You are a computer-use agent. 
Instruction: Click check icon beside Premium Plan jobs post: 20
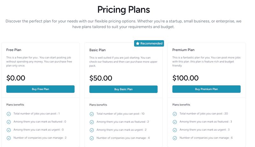pyautogui.click(x=175, y=114)
